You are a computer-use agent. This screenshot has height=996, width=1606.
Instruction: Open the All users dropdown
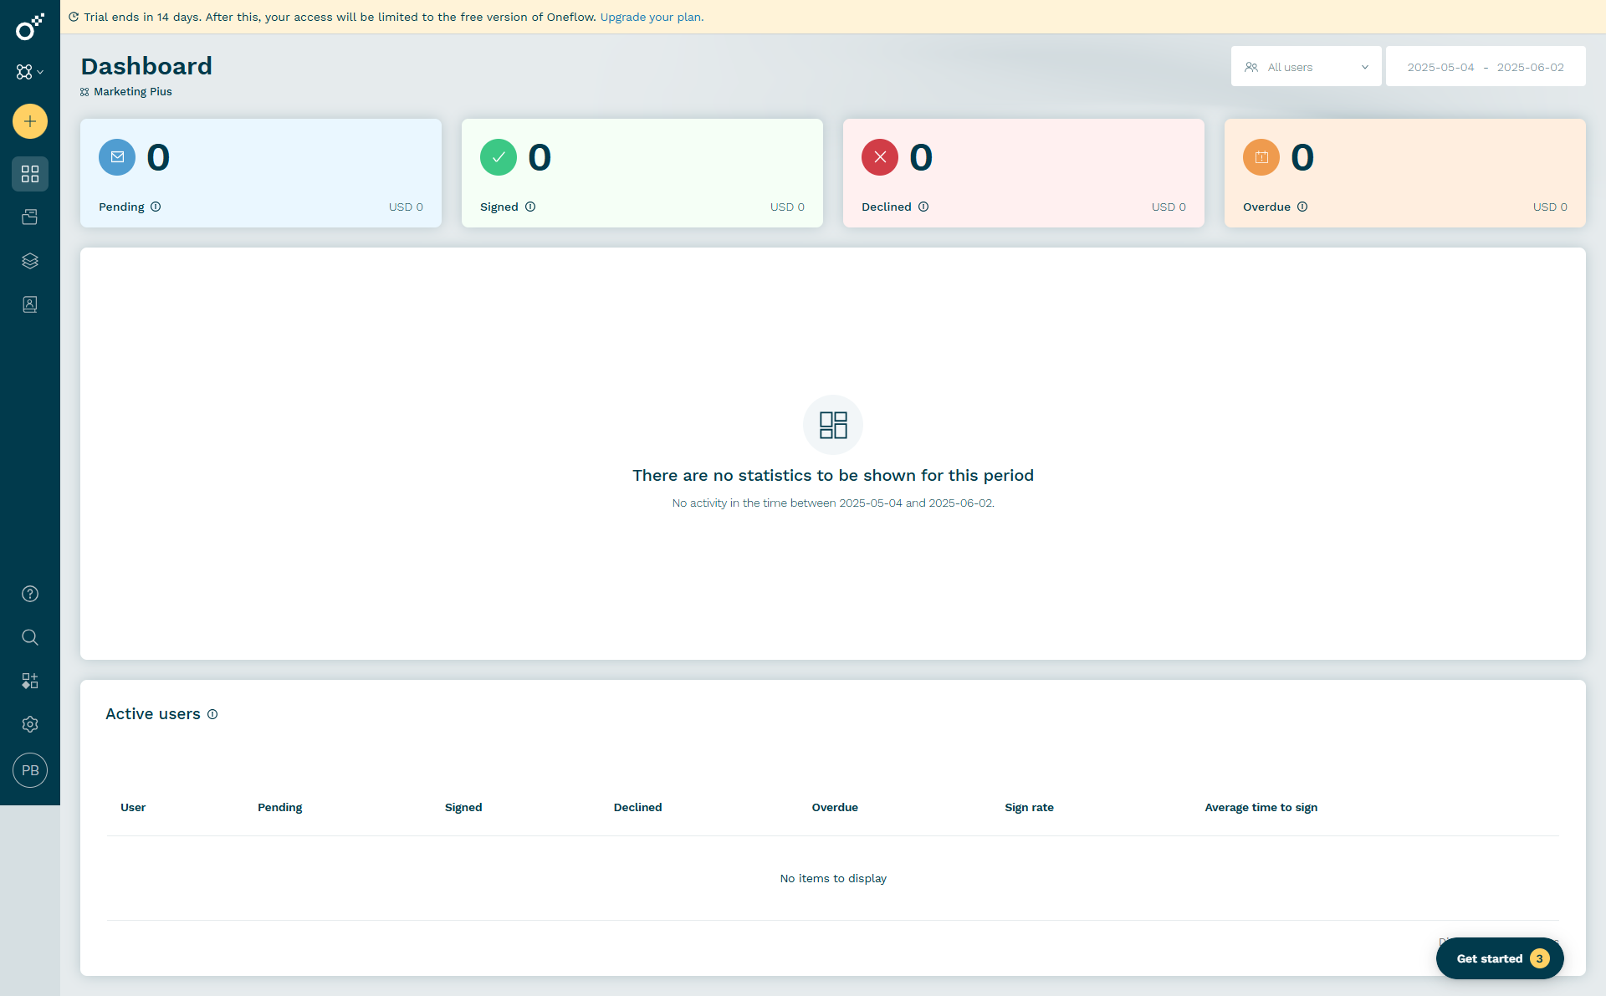pos(1306,67)
